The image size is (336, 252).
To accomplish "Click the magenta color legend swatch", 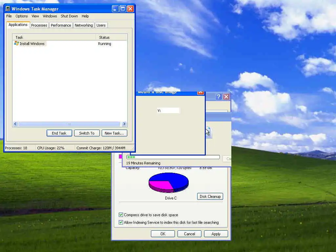I will click(x=120, y=157).
